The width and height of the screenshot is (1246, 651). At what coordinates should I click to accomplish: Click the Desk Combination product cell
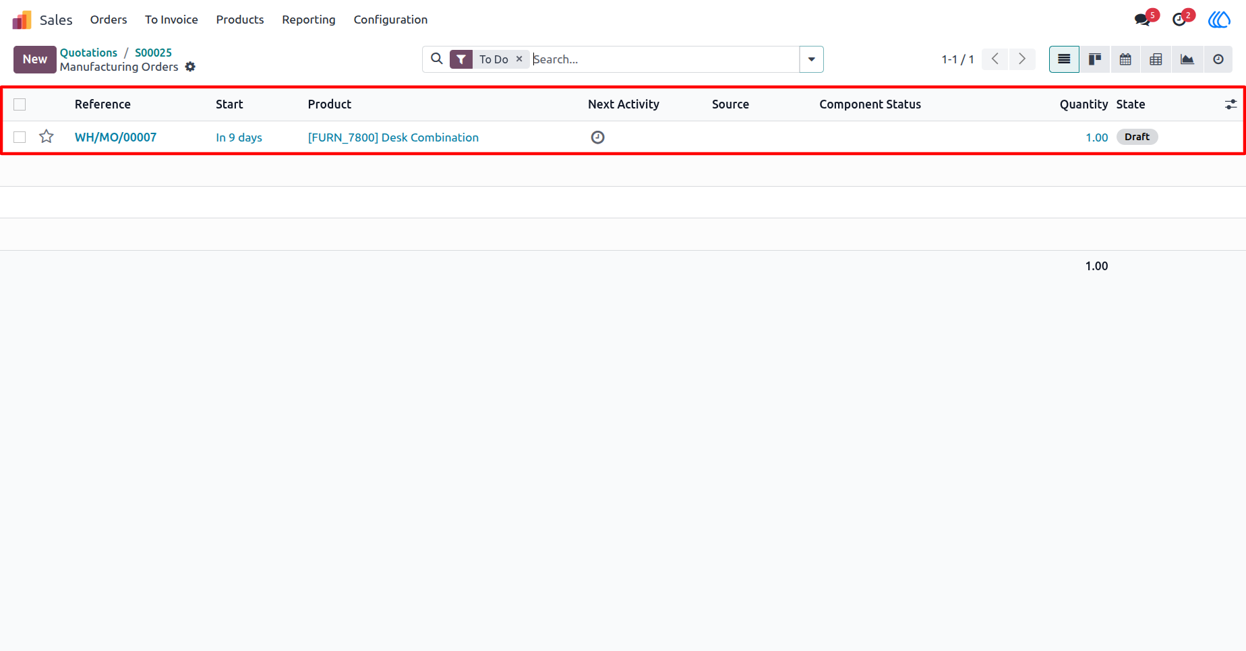tap(393, 137)
